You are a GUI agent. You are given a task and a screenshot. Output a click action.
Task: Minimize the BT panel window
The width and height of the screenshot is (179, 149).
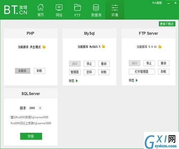tap(169, 3)
